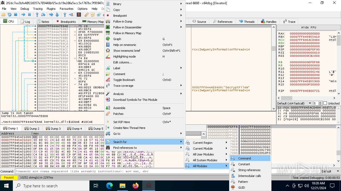341x191 pixels.
Task: Click the Step Over toolbar icon
Action: click(x=43, y=15)
